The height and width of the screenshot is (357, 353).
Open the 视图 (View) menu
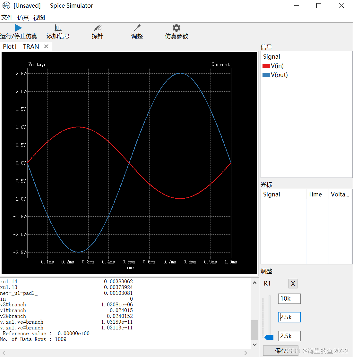pyautogui.click(x=39, y=18)
